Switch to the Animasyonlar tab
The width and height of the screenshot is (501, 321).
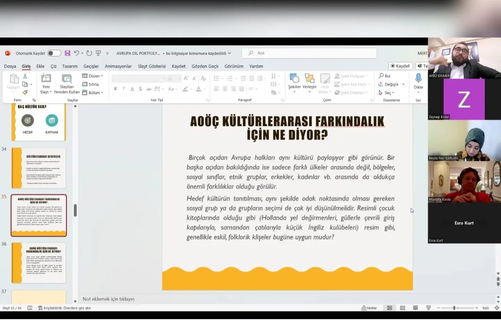tap(118, 66)
